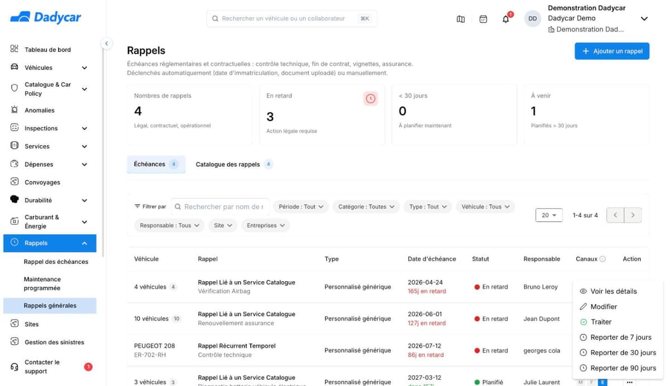Click the Ajouter un rappel button
Viewport: 670px width, 386px height.
coord(612,51)
